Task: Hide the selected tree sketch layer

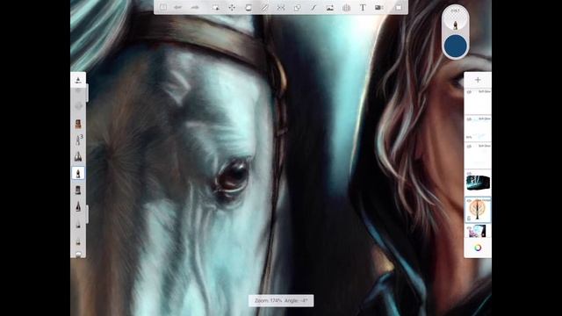Action: tap(469, 201)
